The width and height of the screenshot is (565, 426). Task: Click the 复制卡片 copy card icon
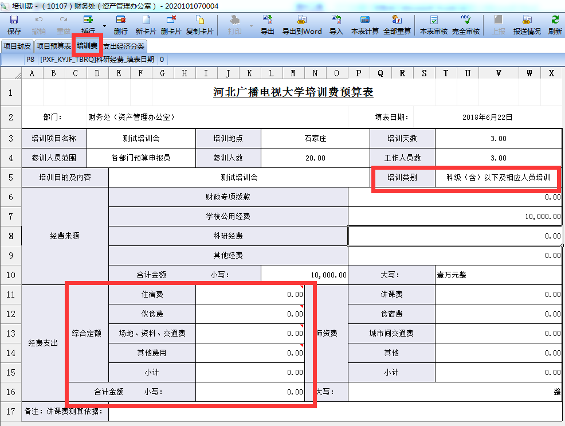click(199, 25)
